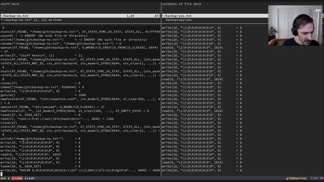Click the statx line ending in 0x7fff54
This screenshot has height=182, width=324.
tap(80, 32)
